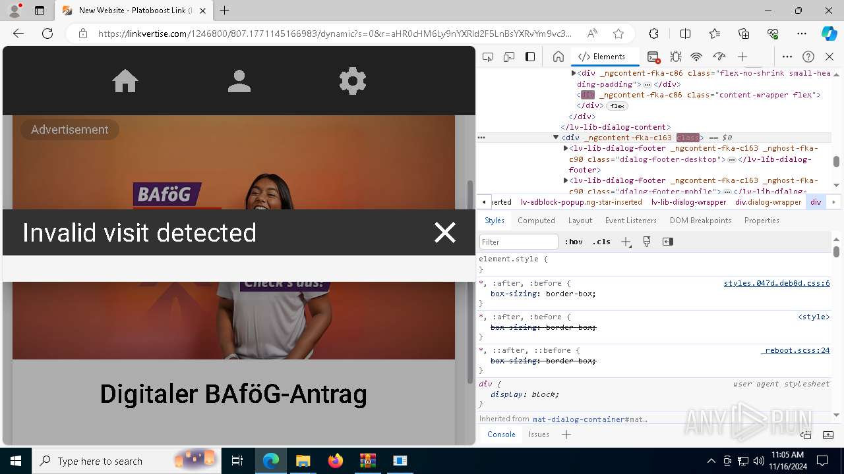Switch to the Computed tab
Image resolution: width=844 pixels, height=474 pixels.
point(536,221)
